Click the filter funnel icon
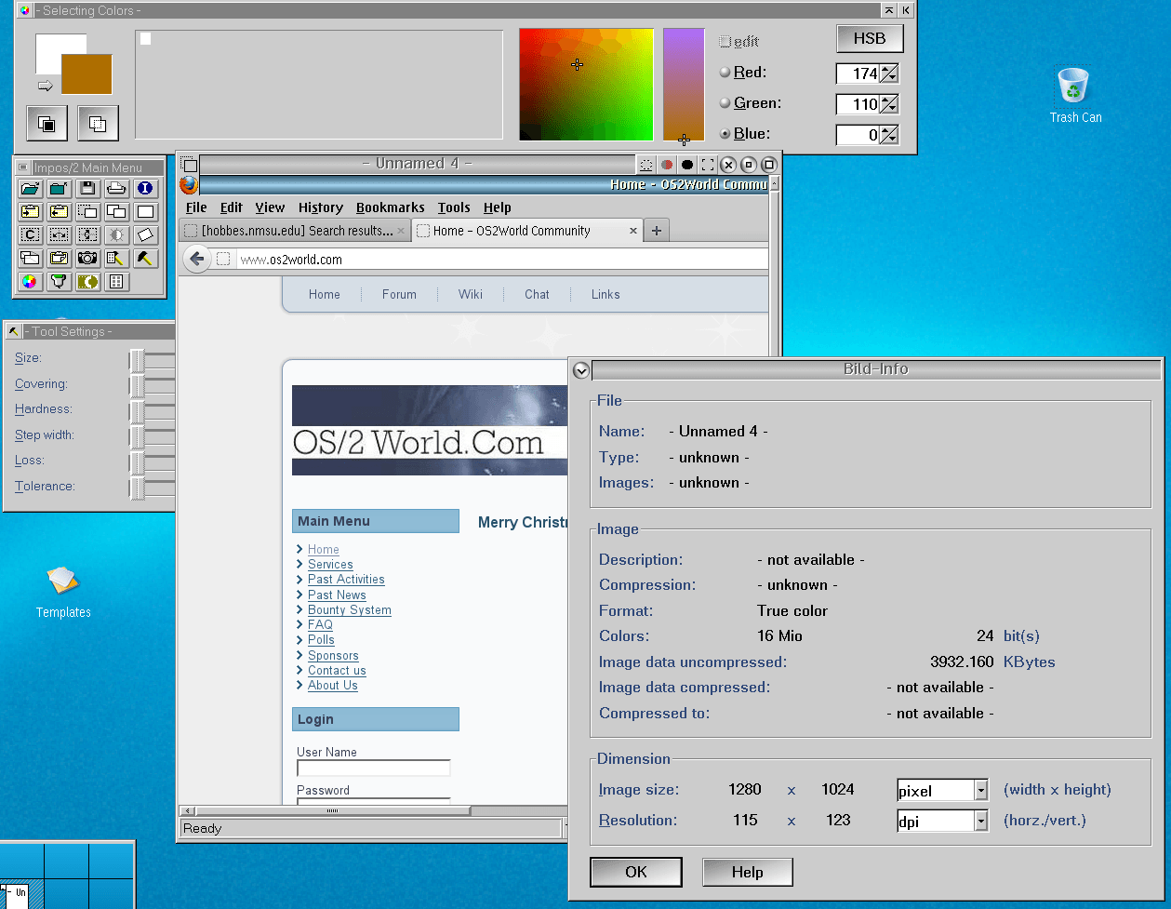The image size is (1171, 909). pos(59,281)
